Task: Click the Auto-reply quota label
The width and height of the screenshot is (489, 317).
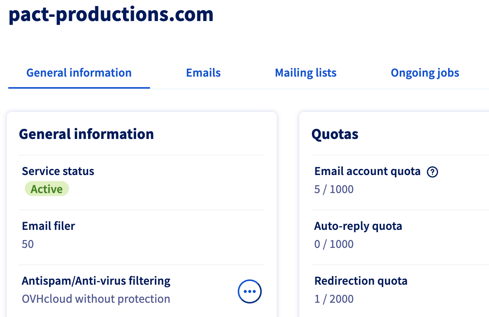Action: click(358, 226)
